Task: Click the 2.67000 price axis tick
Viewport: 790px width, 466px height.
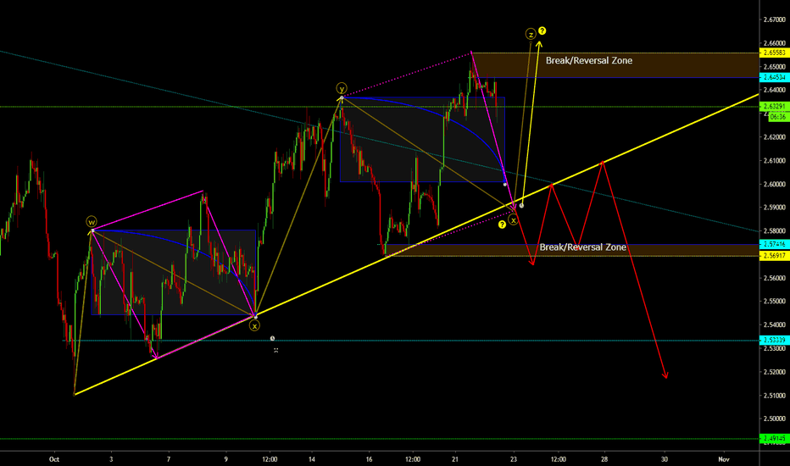Action: 775,19
